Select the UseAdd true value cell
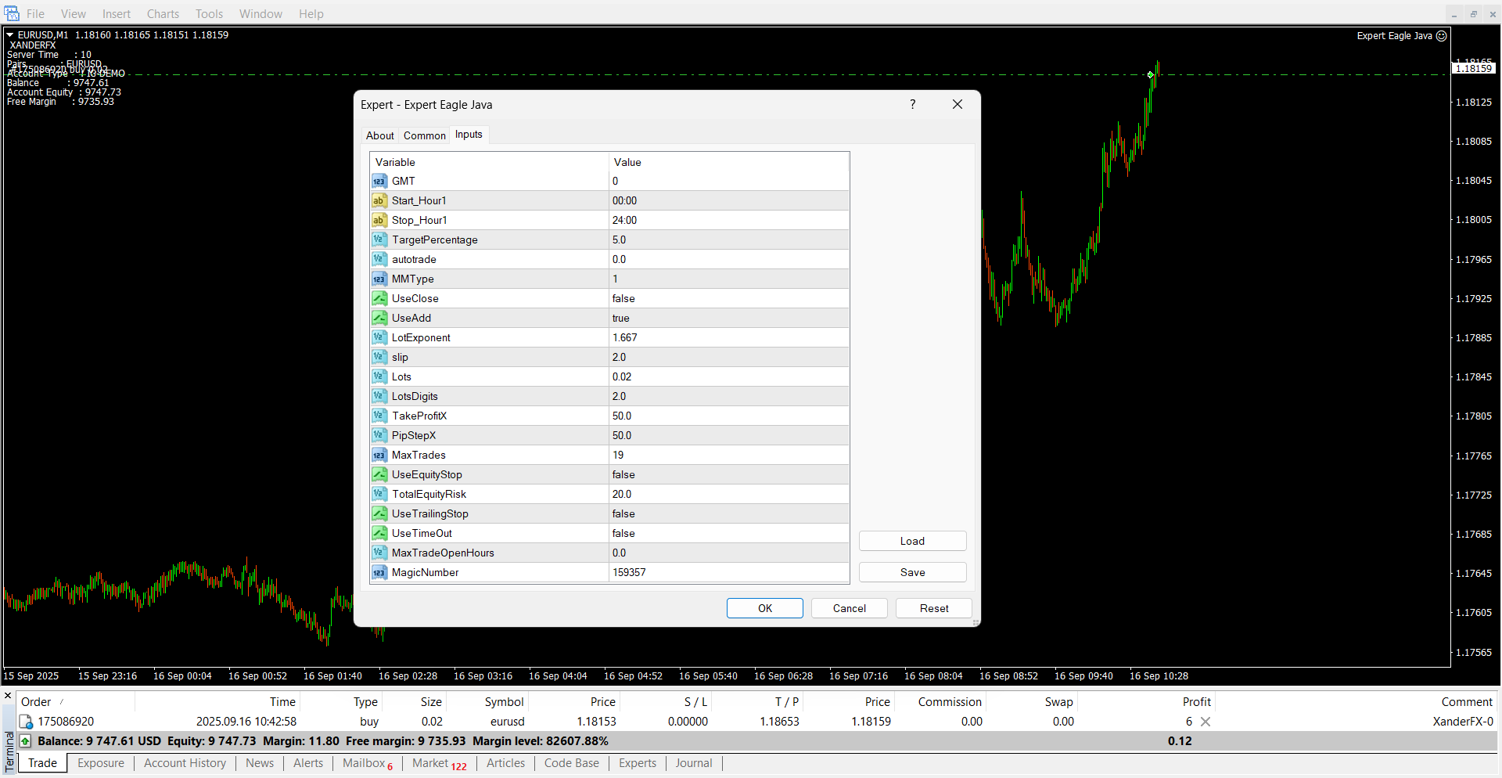Image resolution: width=1502 pixels, height=778 pixels. tap(728, 319)
